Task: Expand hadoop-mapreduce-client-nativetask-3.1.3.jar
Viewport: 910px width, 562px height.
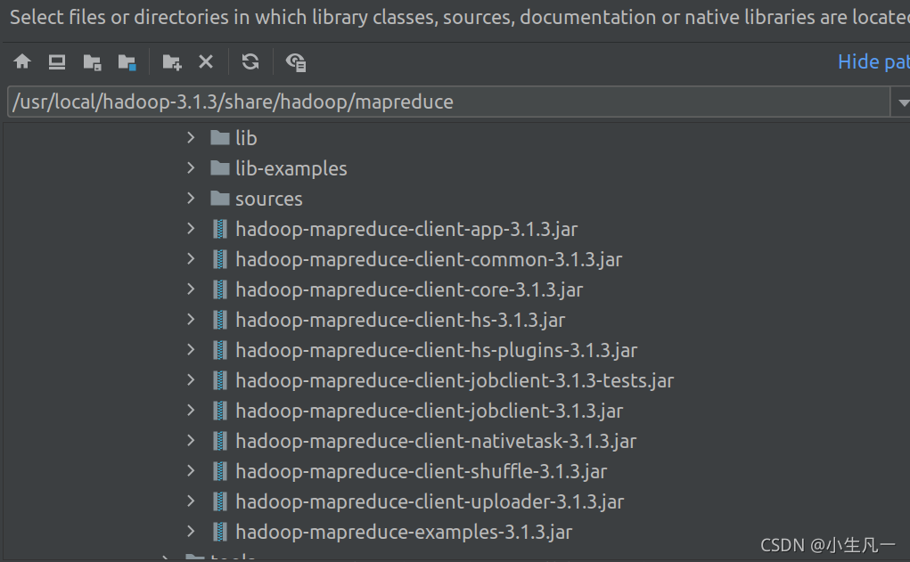Action: (x=191, y=441)
